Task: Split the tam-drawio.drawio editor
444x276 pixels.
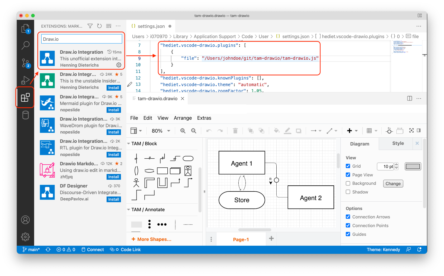Action: click(410, 98)
